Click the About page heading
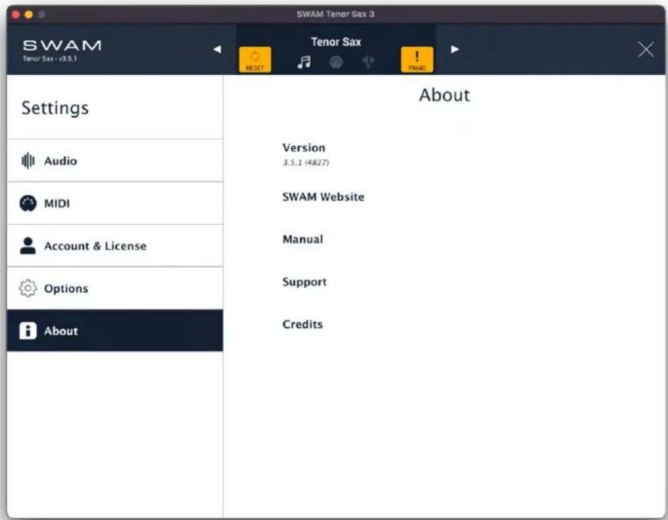This screenshot has height=520, width=668. point(444,95)
